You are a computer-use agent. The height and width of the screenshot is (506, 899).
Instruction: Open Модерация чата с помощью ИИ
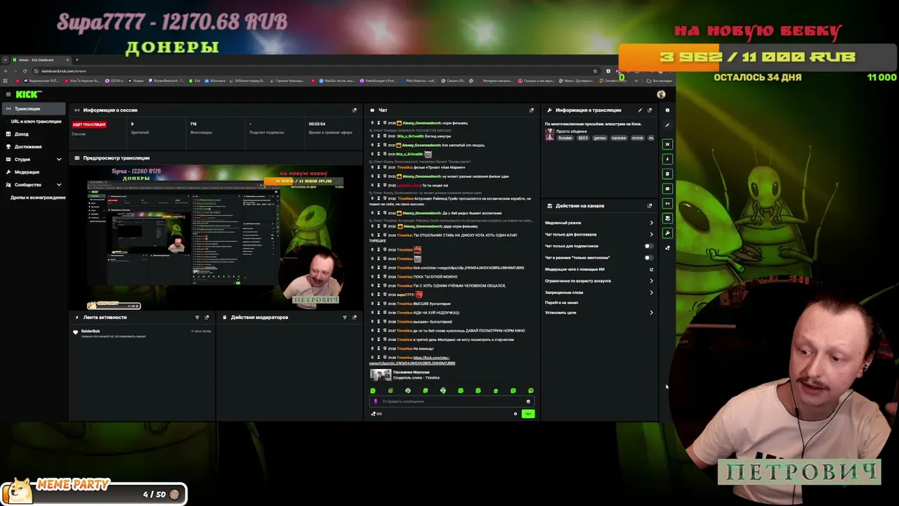[x=599, y=269]
